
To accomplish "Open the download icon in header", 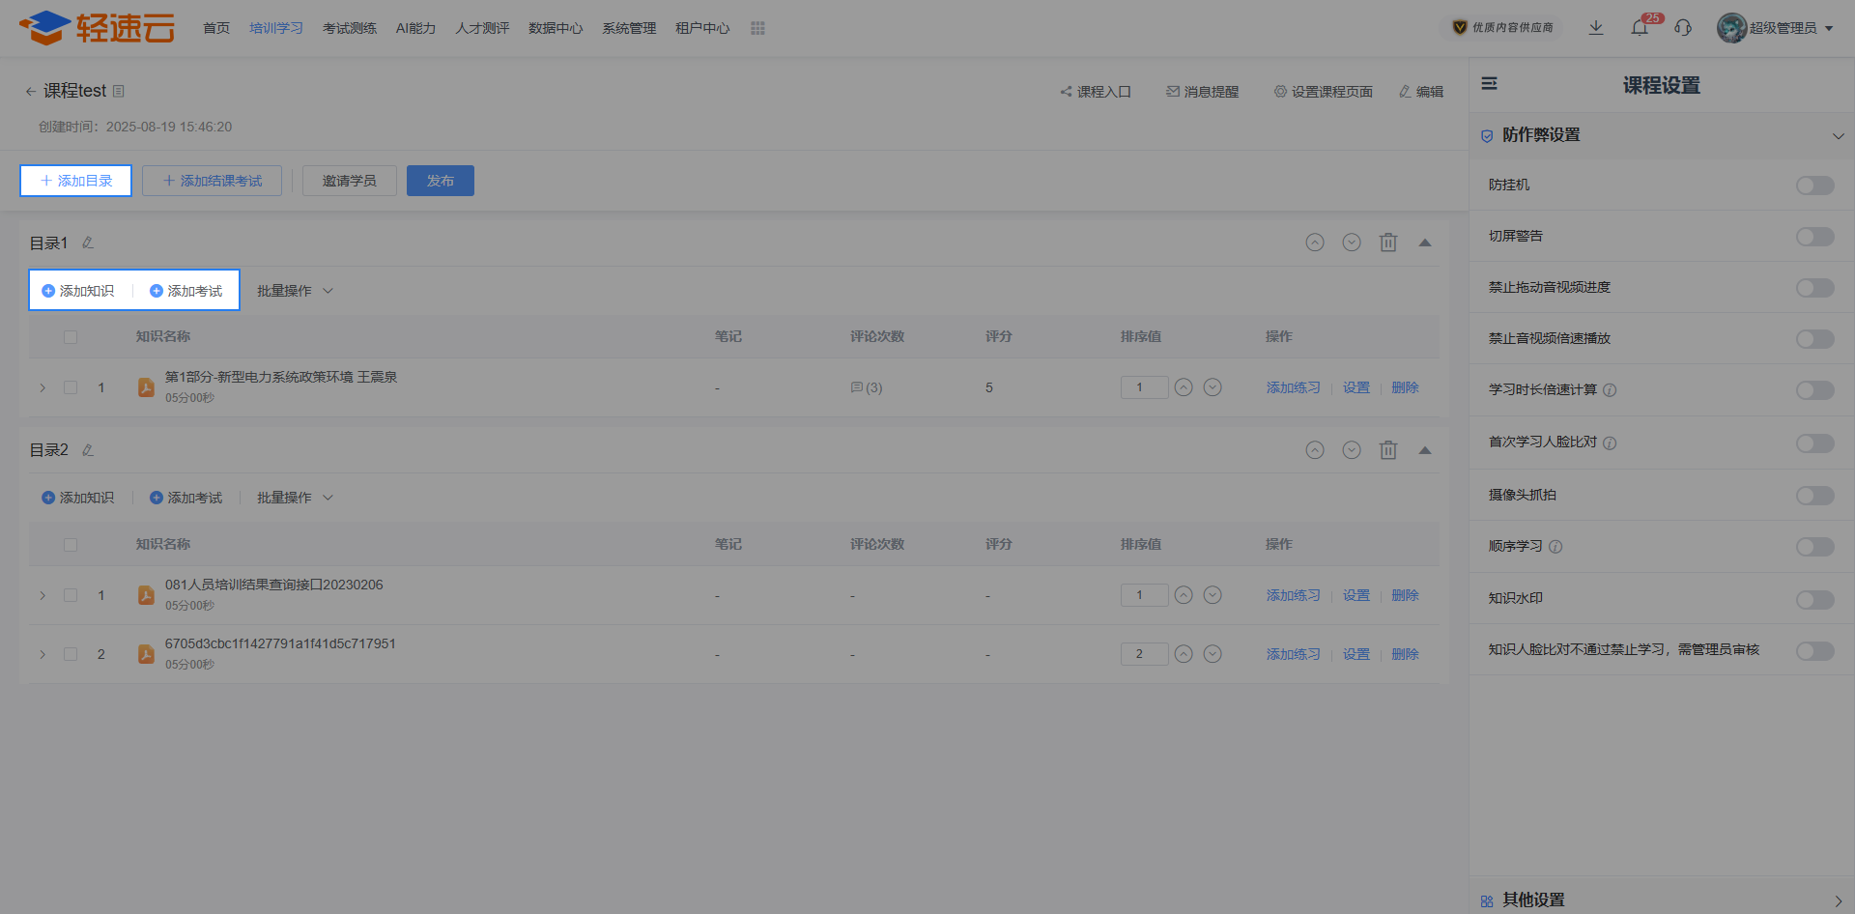I will coord(1596,28).
